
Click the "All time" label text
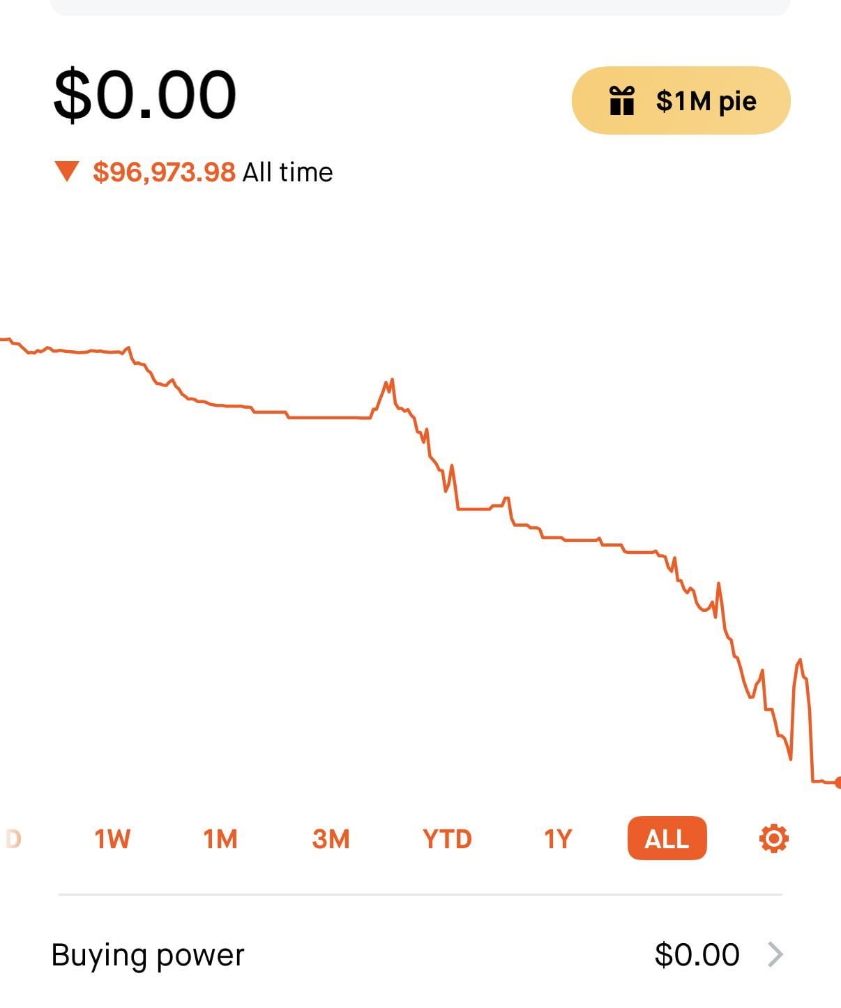point(287,172)
